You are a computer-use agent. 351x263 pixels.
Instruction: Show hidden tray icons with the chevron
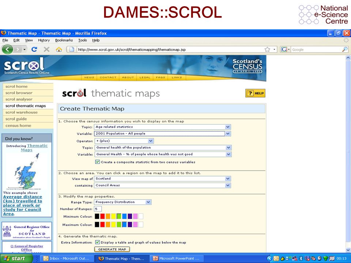click(x=269, y=259)
